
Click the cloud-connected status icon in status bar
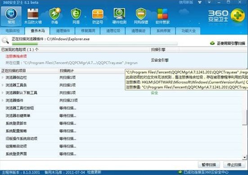180,172
